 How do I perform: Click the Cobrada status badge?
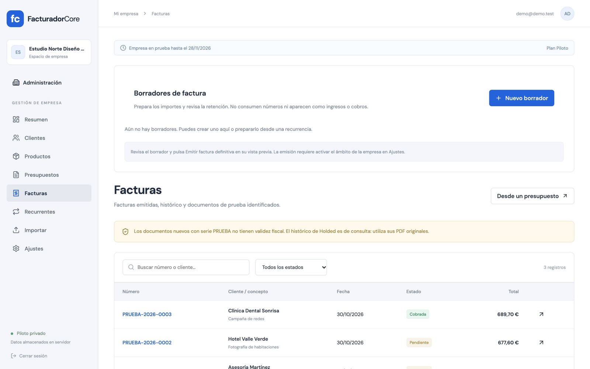point(417,314)
